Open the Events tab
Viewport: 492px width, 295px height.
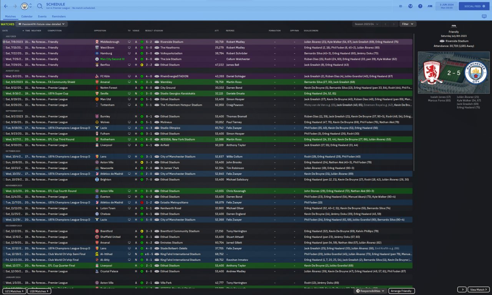(x=42, y=17)
